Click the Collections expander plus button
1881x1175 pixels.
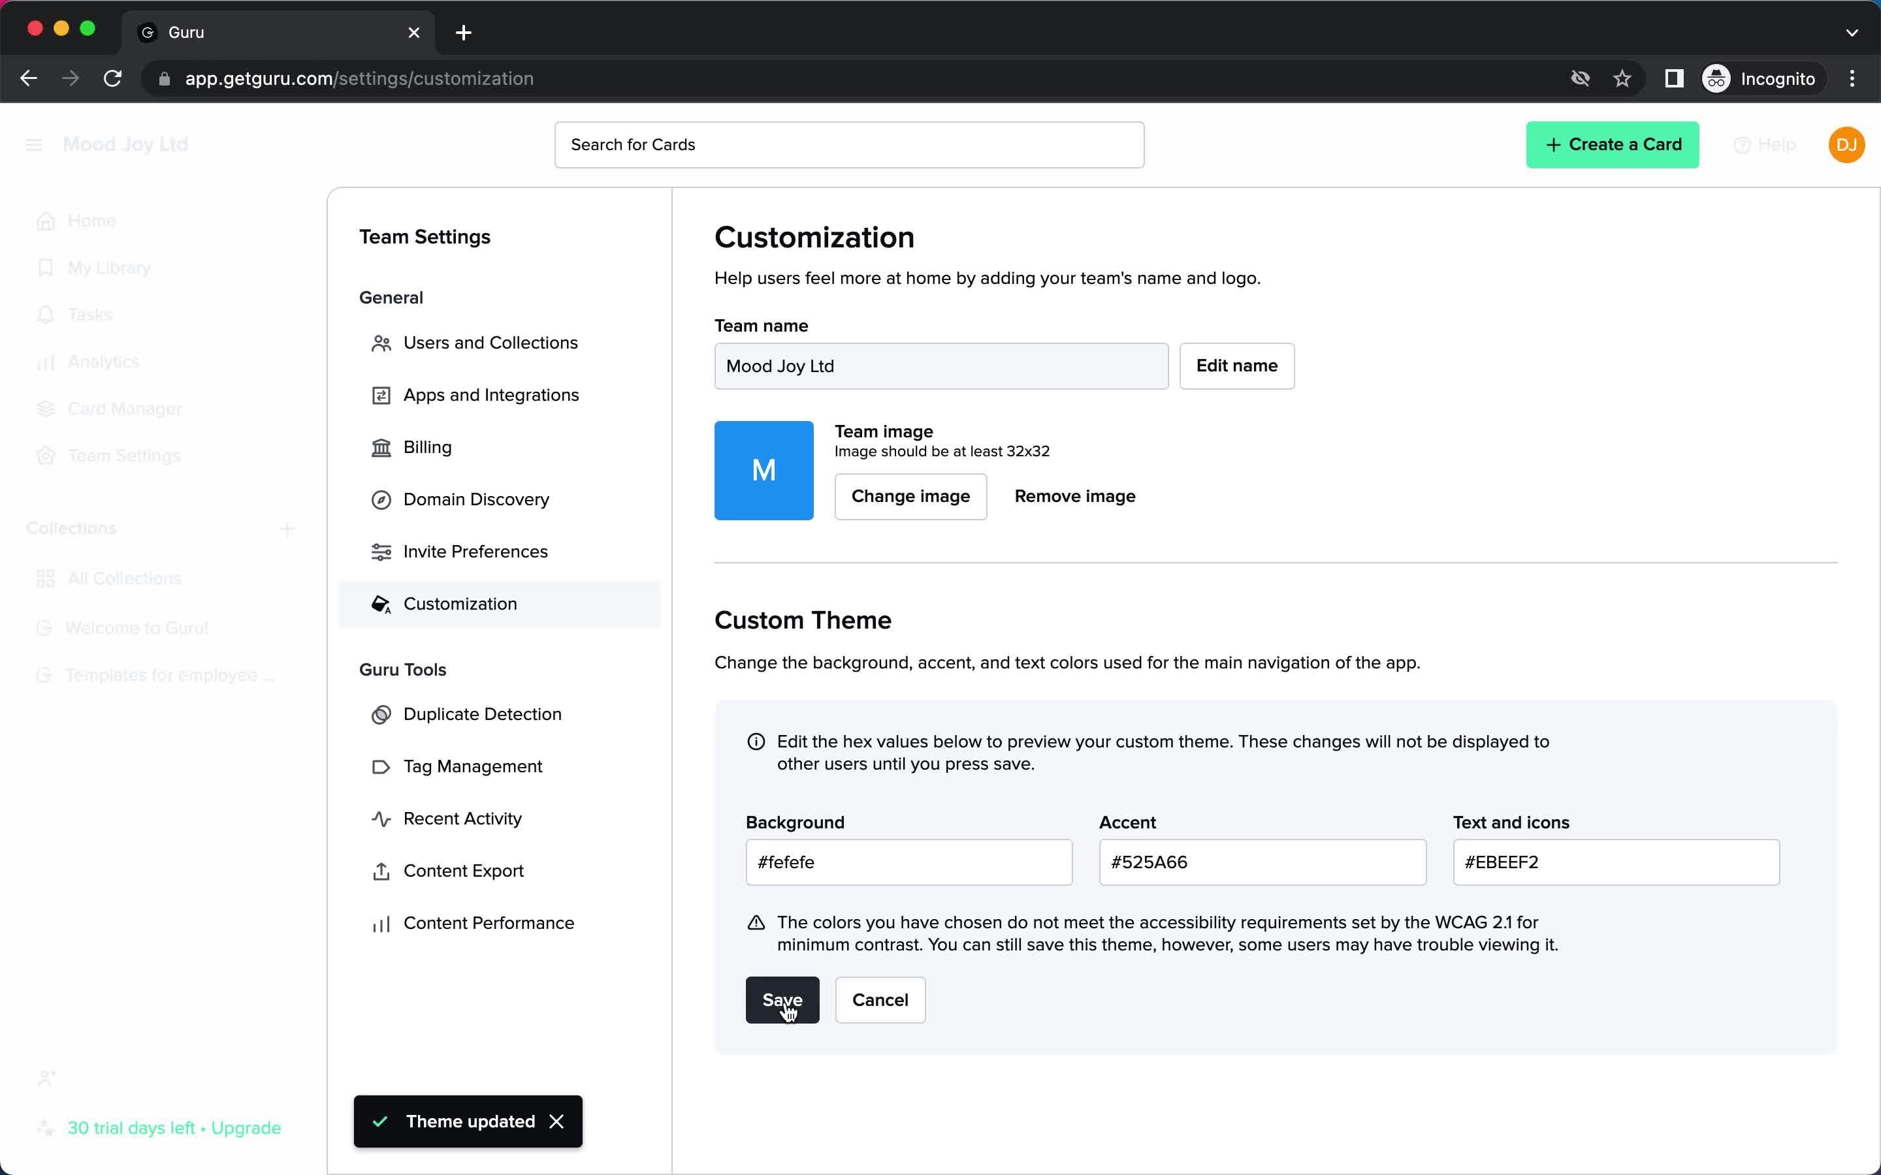click(x=287, y=529)
